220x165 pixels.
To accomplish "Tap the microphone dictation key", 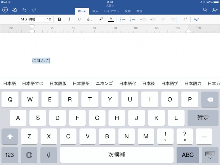I will coord(48,155).
